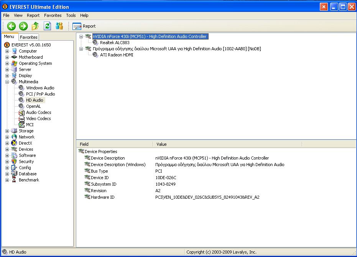357x257 pixels.
Task: Click the Video Codecs icon
Action: (21, 119)
